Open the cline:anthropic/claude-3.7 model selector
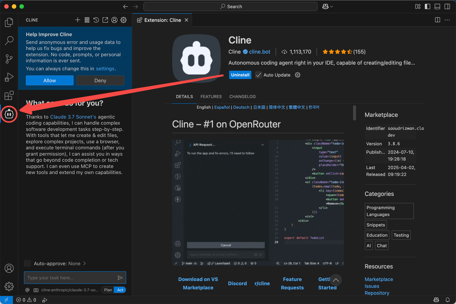 pyautogui.click(x=70, y=290)
